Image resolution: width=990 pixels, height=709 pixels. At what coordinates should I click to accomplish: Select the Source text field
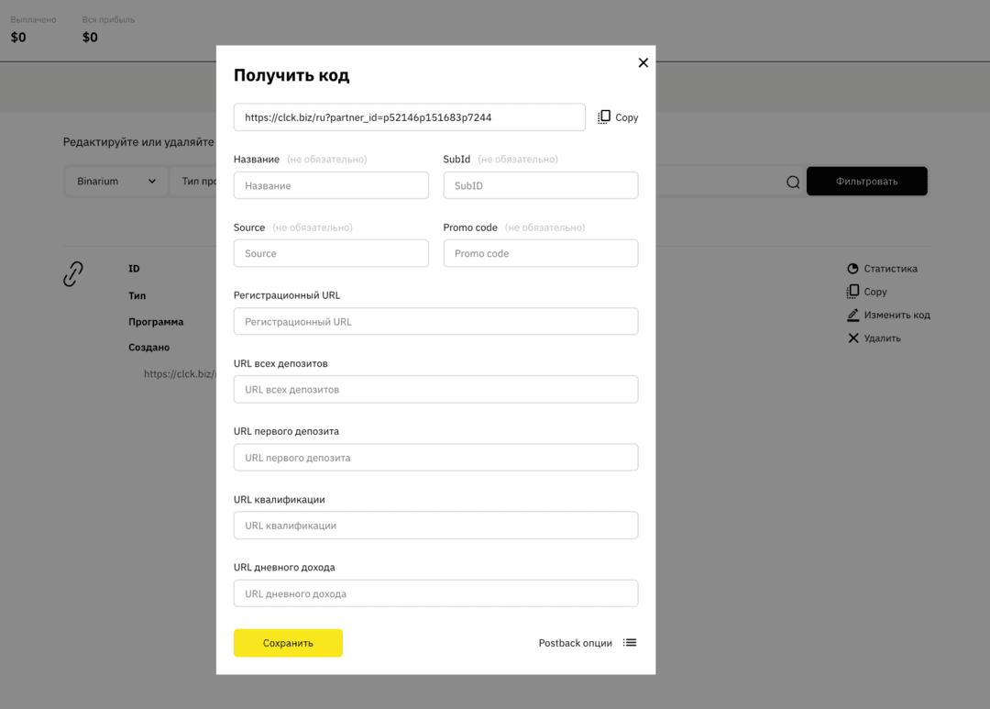click(x=331, y=253)
